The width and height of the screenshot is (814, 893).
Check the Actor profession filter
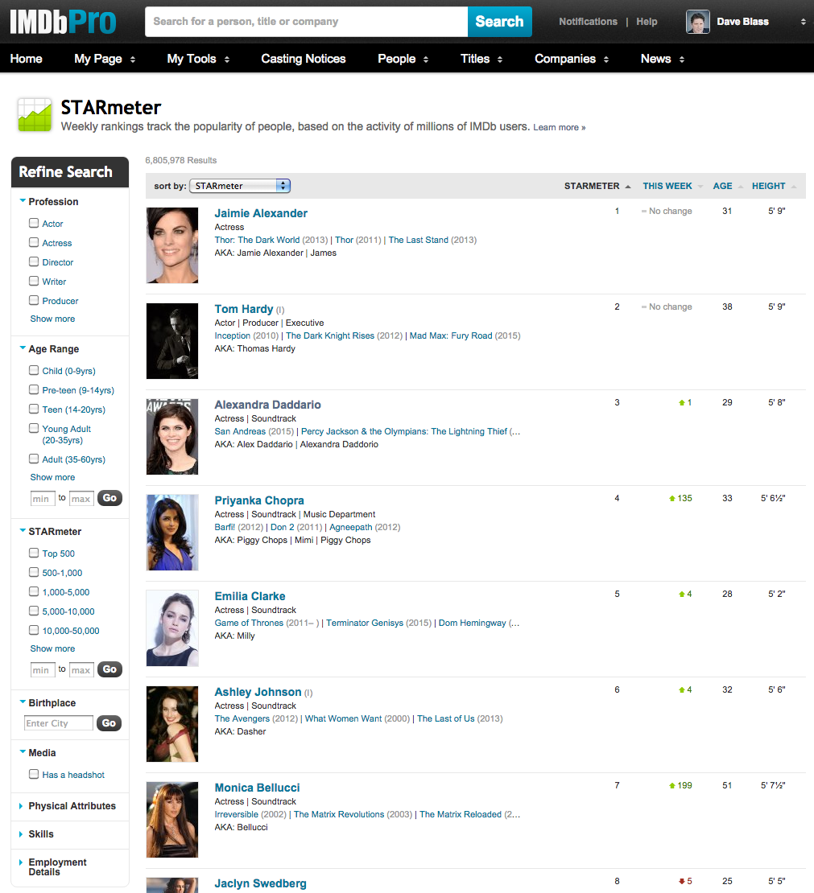(34, 224)
